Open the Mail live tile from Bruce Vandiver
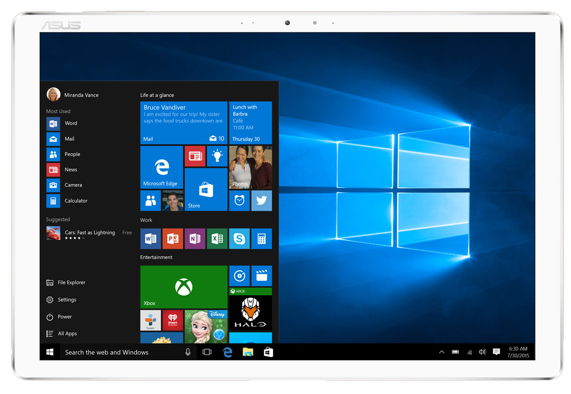 pos(184,123)
